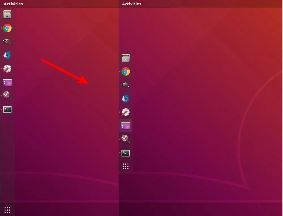The height and width of the screenshot is (216, 283).
Task: Open gear-and-wrench tweak tool in shortened dock
Action: point(126,112)
